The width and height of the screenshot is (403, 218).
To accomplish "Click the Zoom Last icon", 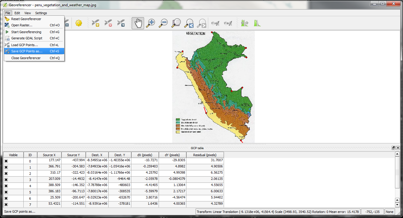I will 189,23.
